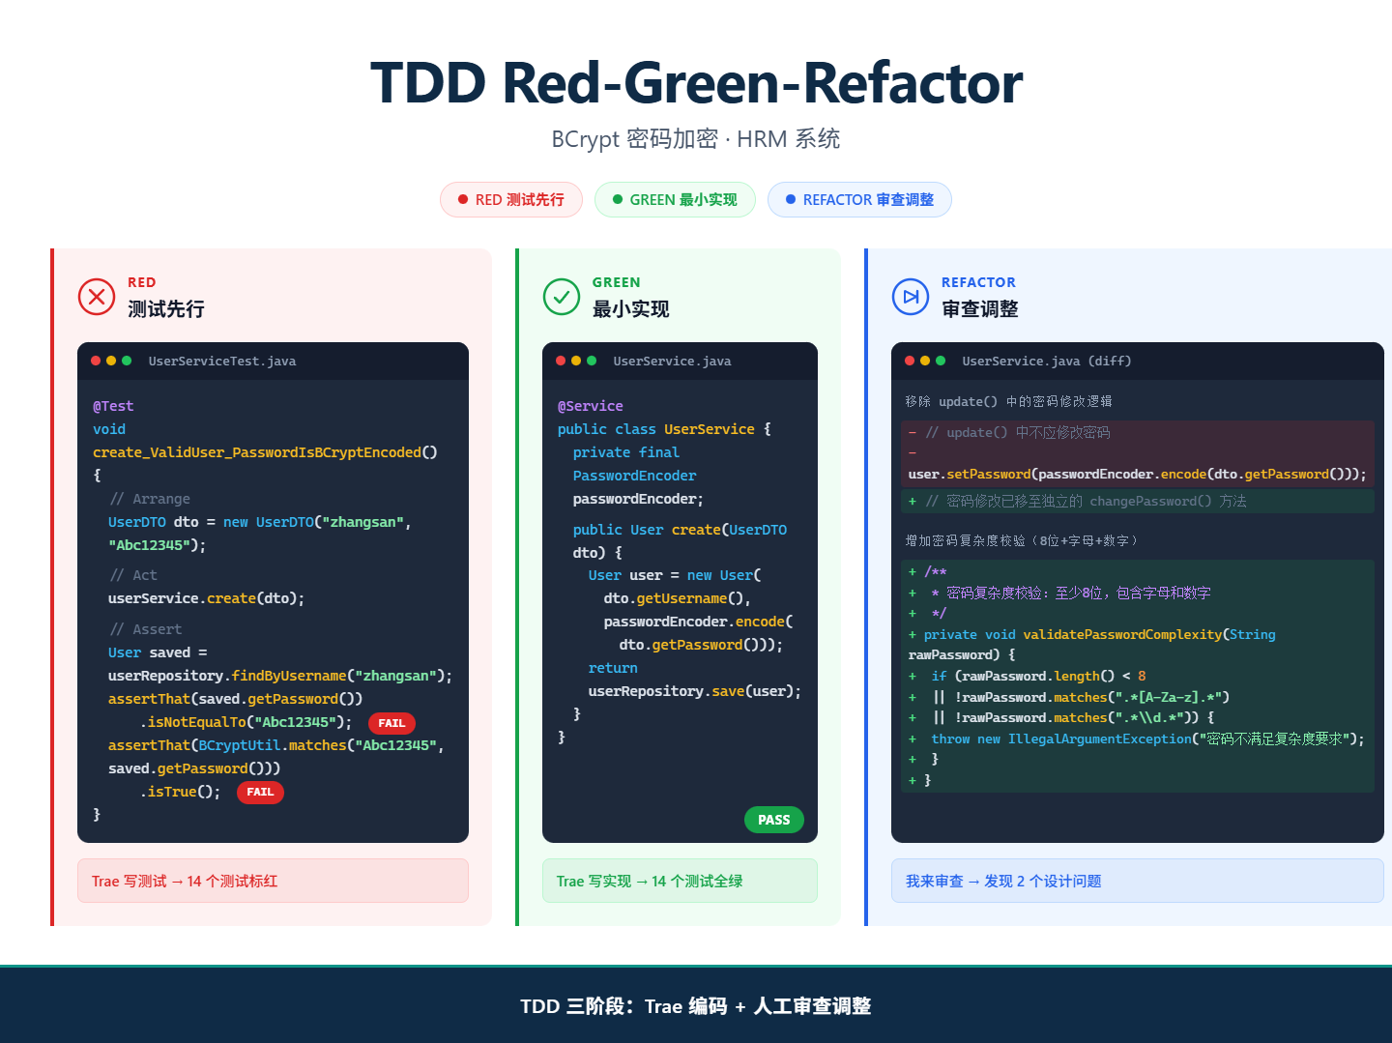Click the @Service annotation
1392x1043 pixels.
tap(591, 406)
